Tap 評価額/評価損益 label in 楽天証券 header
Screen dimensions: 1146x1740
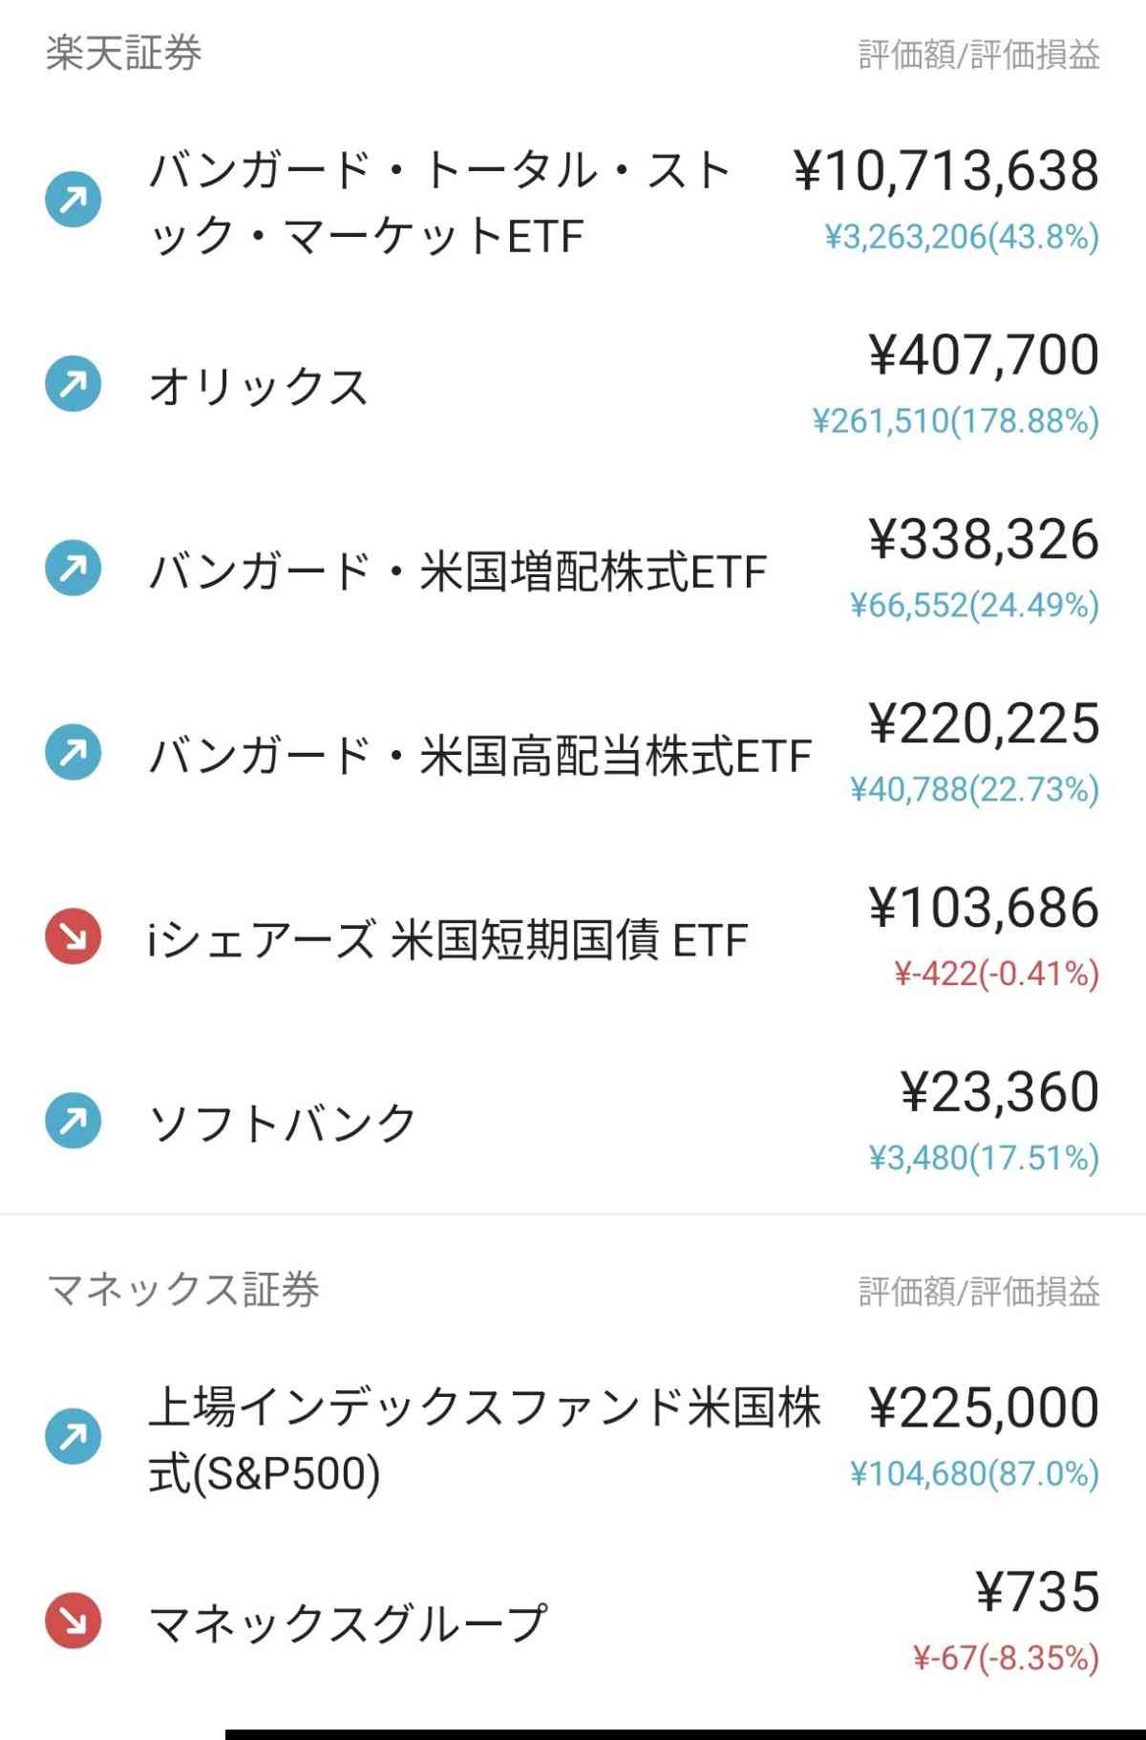[x=979, y=55]
